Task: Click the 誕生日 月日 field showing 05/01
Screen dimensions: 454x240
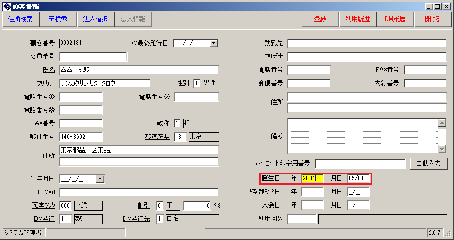Action: (358, 178)
